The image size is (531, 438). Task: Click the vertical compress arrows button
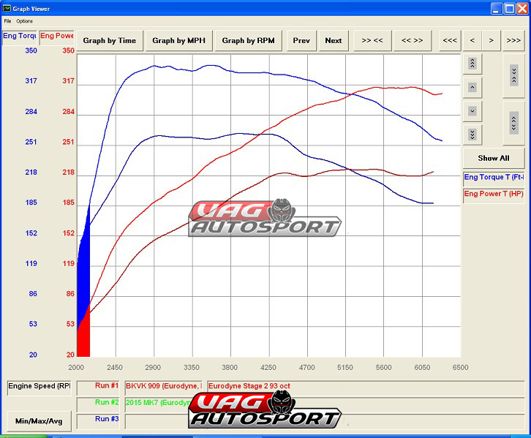513,75
